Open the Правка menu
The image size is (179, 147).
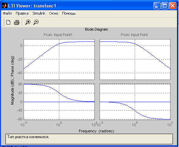[22, 13]
